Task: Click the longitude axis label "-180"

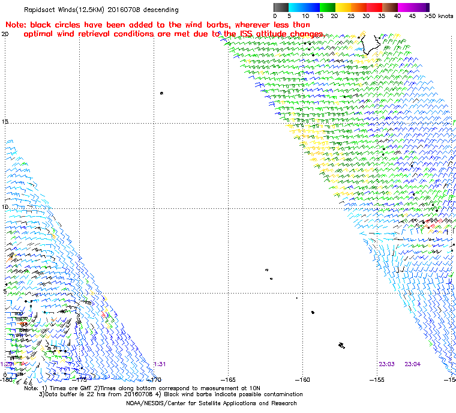Action: click(7, 380)
